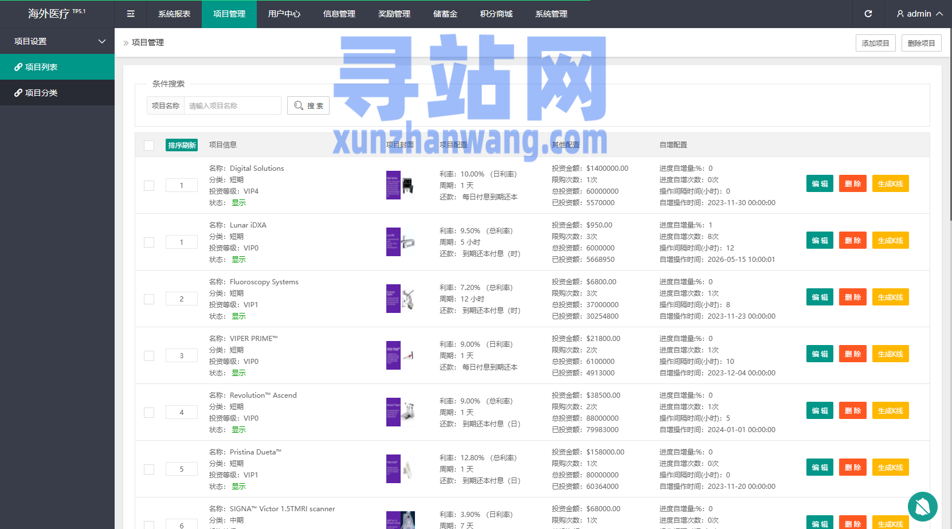Edit the Digital Solutions project
The height and width of the screenshot is (529, 952).
(x=820, y=183)
